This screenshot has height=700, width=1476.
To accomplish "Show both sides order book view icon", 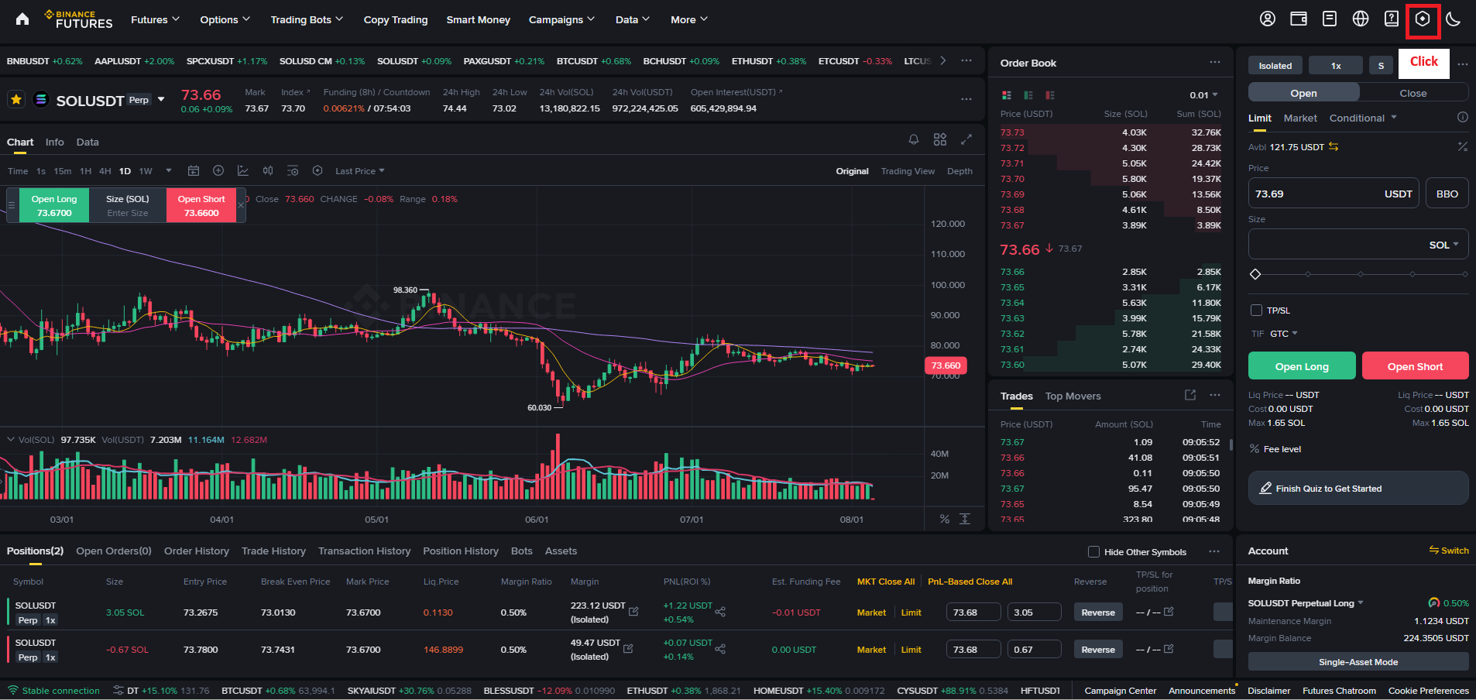I will (1007, 95).
